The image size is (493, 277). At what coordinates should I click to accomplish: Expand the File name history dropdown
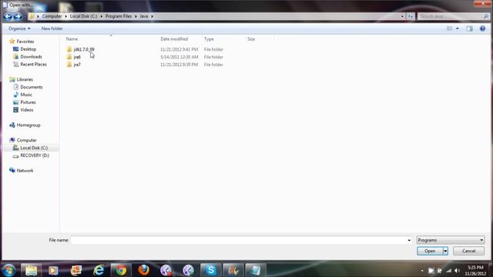tap(409, 240)
